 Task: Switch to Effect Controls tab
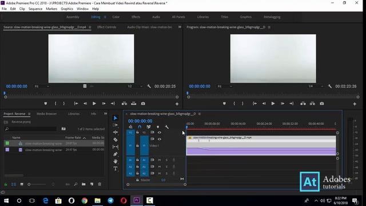(106, 27)
